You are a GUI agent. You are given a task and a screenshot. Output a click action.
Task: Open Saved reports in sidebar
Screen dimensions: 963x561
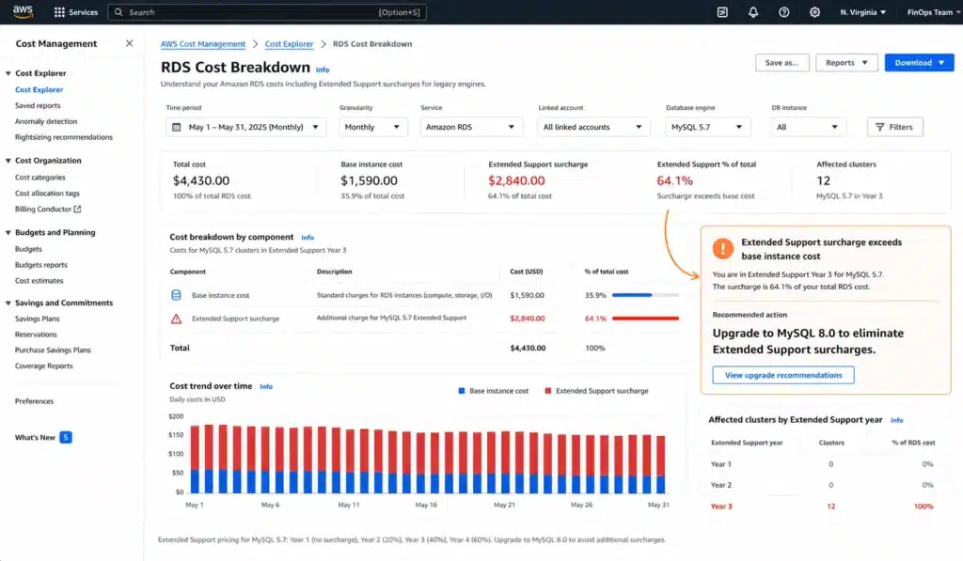tap(38, 105)
